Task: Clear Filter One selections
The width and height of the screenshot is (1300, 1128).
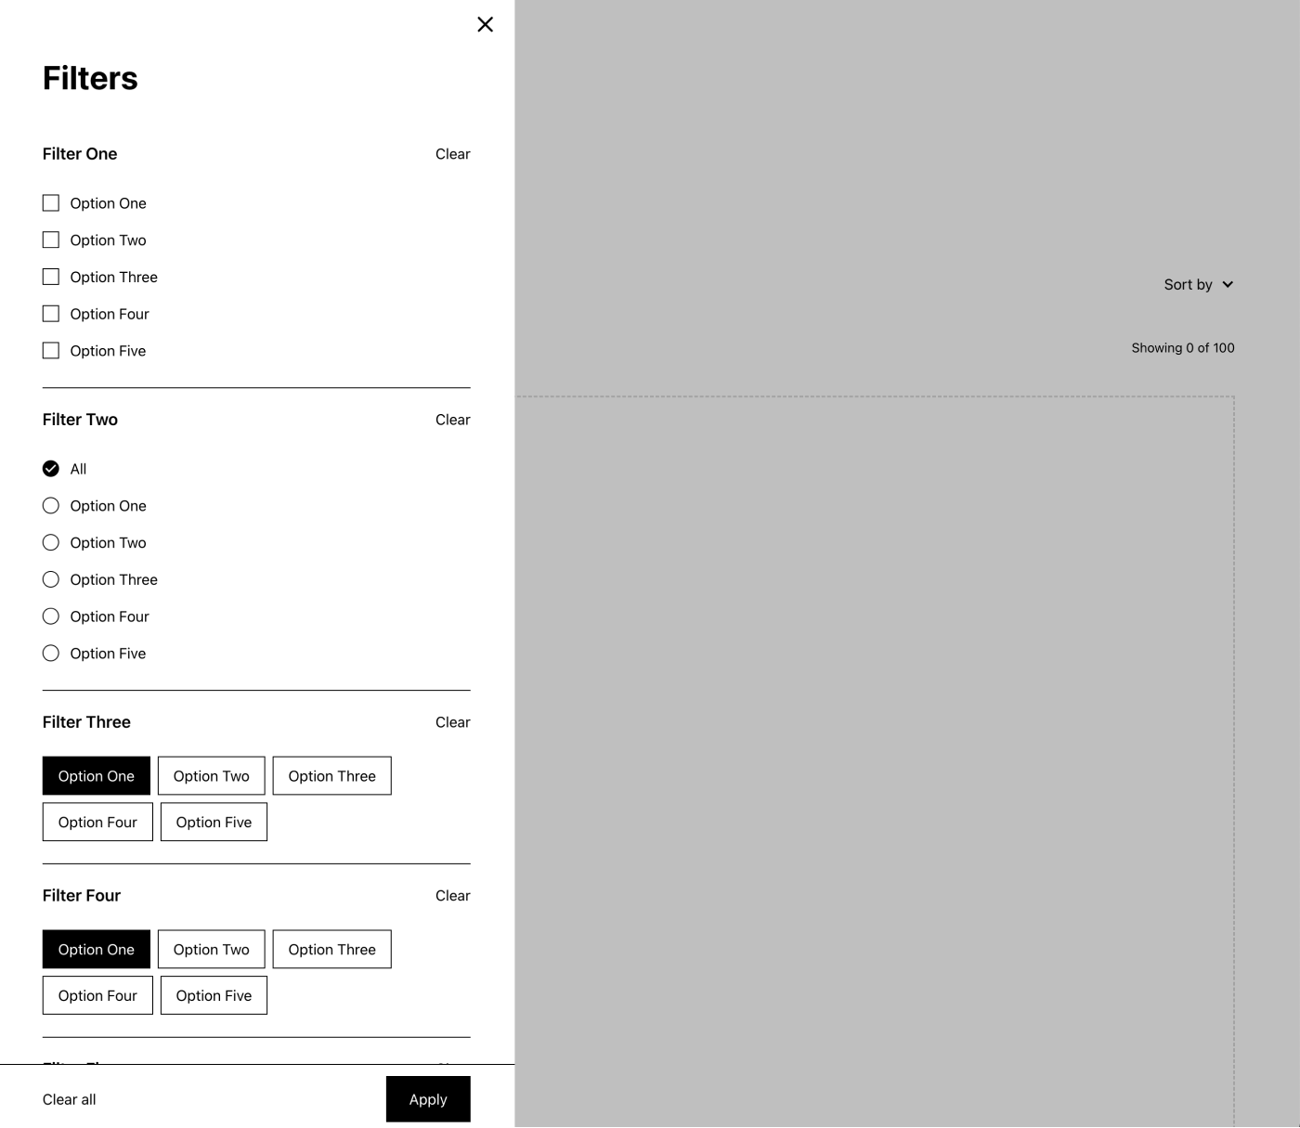Action: click(452, 154)
